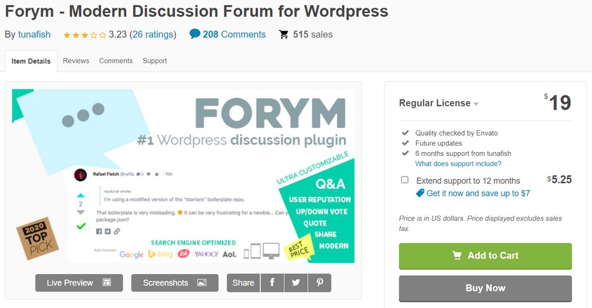This screenshot has width=592, height=308.
Task: Click the $5.25 extended support price
Action: coord(559,179)
